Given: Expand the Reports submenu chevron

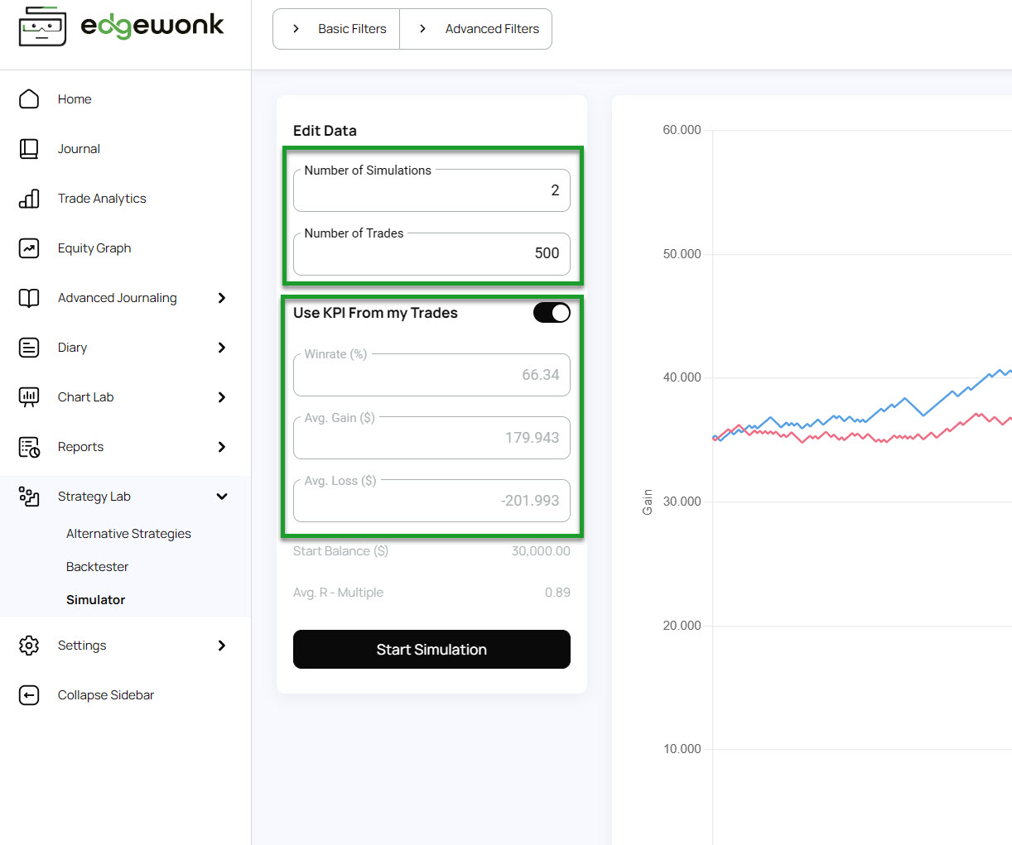Looking at the screenshot, I should [x=221, y=447].
